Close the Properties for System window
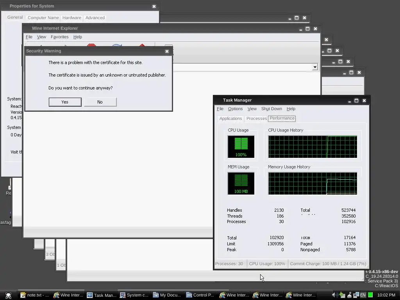Viewport: 400px width, 300px height. 154,6
